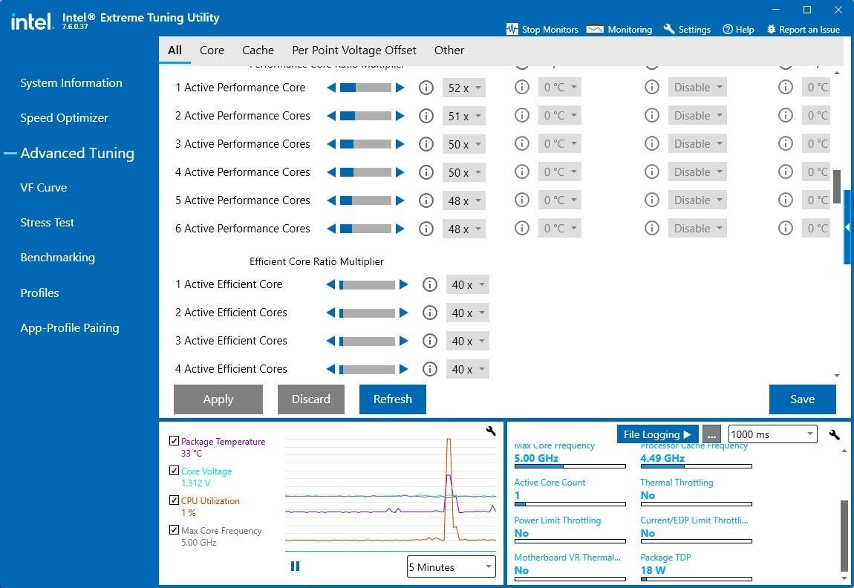Click the 6 Active Performance Cores ratio slider

coord(365,229)
